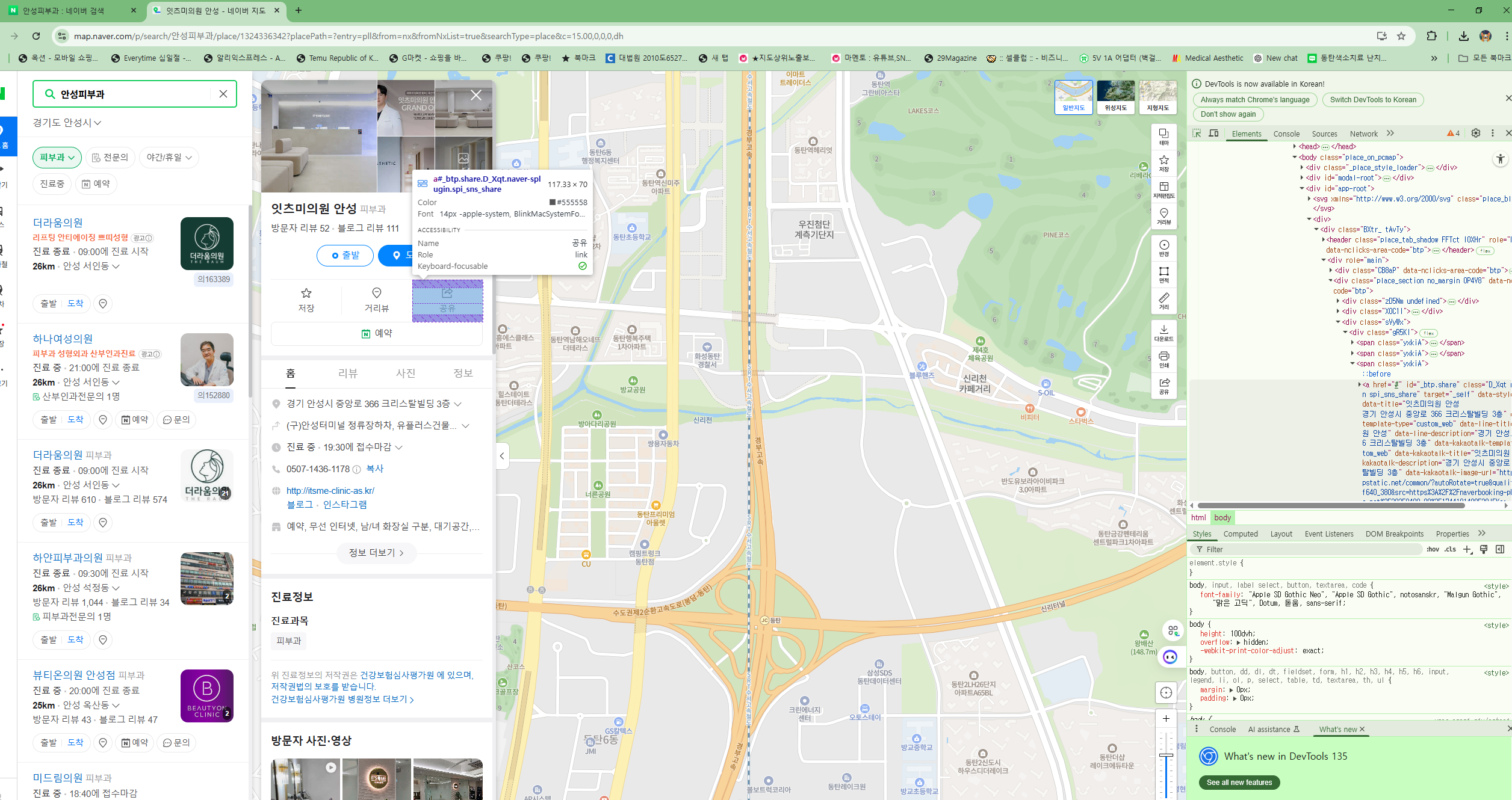Click 정보 더보기 button
This screenshot has height=800, width=1512.
(x=376, y=553)
